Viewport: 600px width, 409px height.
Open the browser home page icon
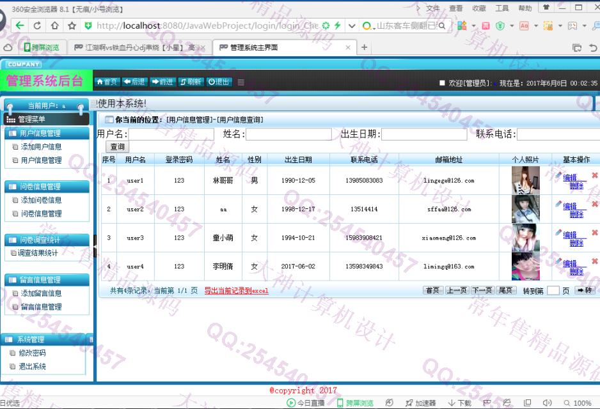(x=55, y=26)
